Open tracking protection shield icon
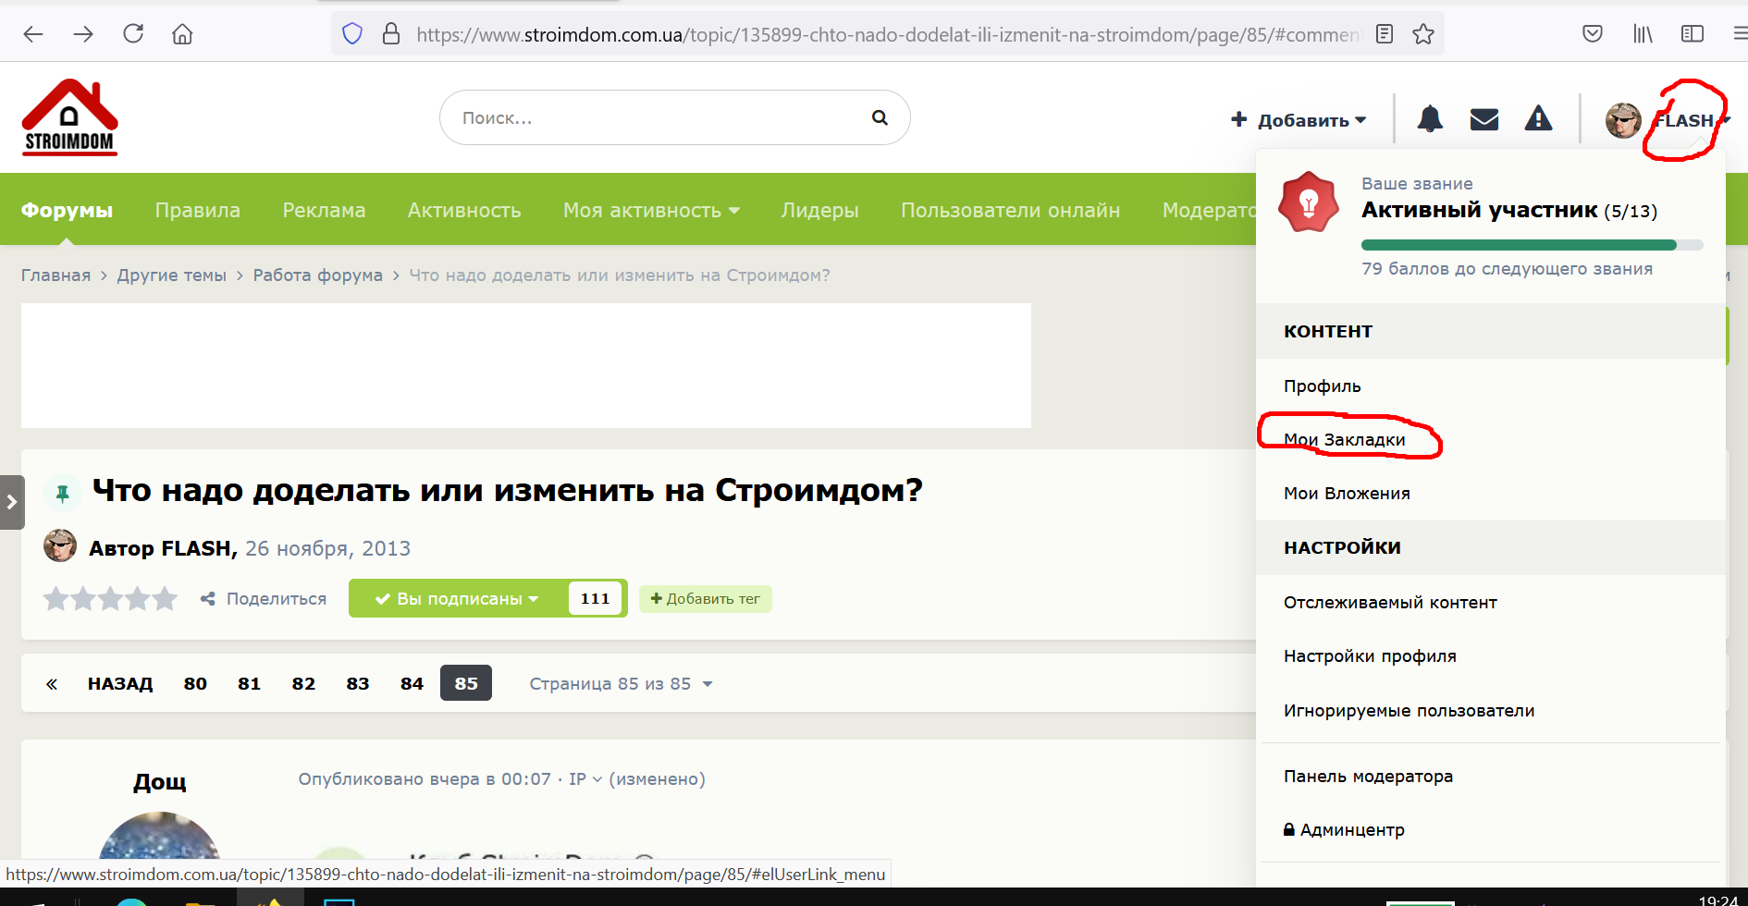Viewport: 1748px width, 906px height. tap(352, 34)
